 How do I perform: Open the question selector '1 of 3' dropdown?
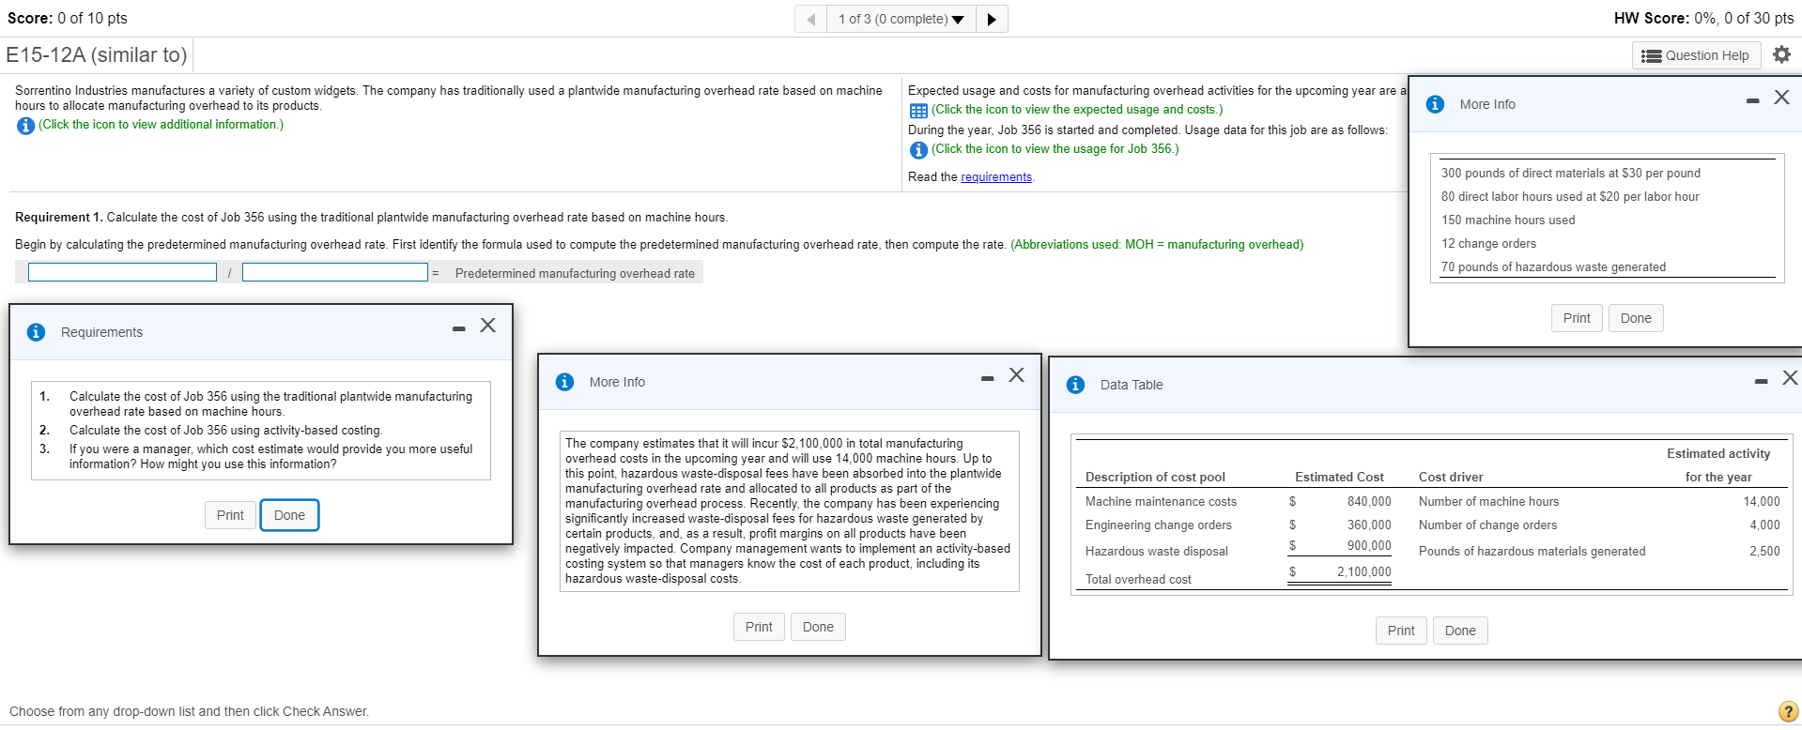coord(901,19)
